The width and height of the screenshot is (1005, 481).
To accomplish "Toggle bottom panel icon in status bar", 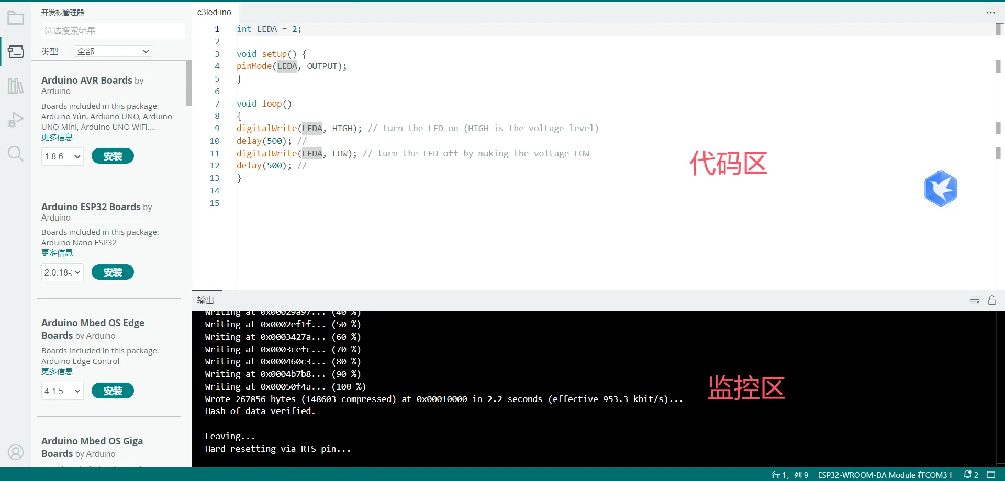I will pyautogui.click(x=991, y=475).
